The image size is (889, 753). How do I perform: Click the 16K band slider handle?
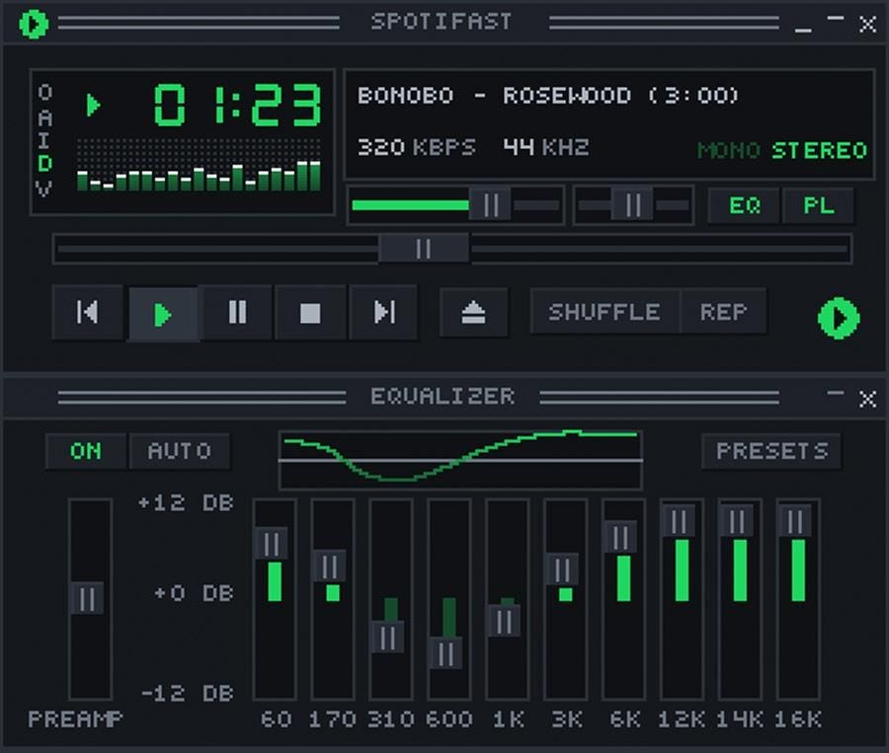point(795,521)
